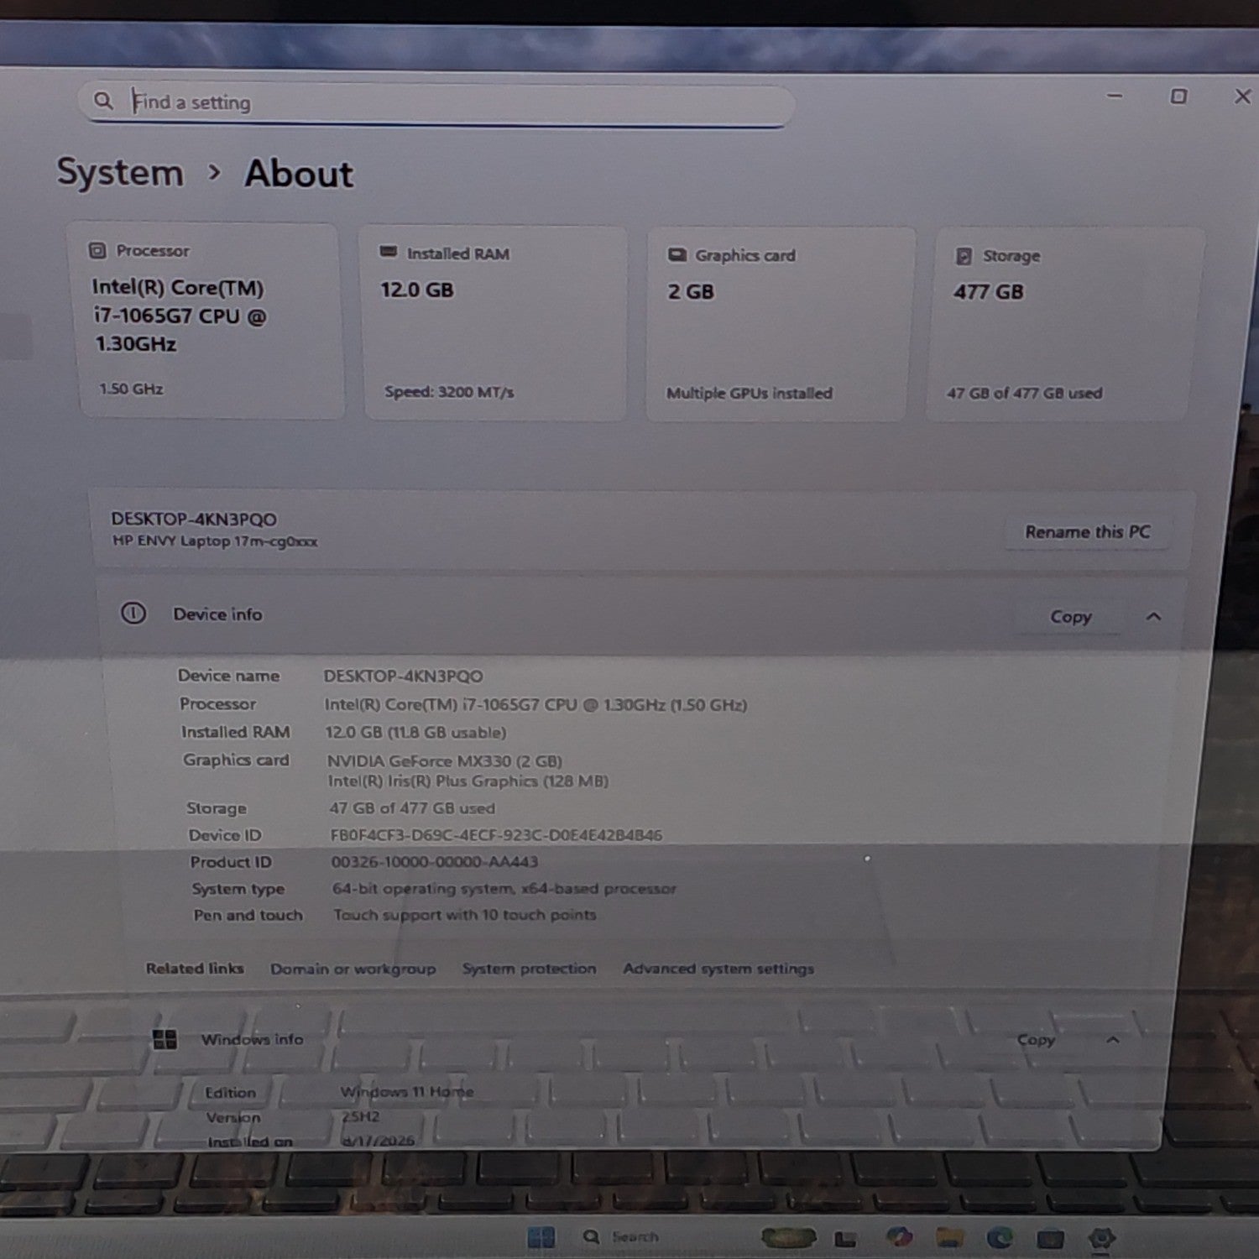Click the Windows 11 Home edition value
The height and width of the screenshot is (1259, 1259).
click(407, 1092)
